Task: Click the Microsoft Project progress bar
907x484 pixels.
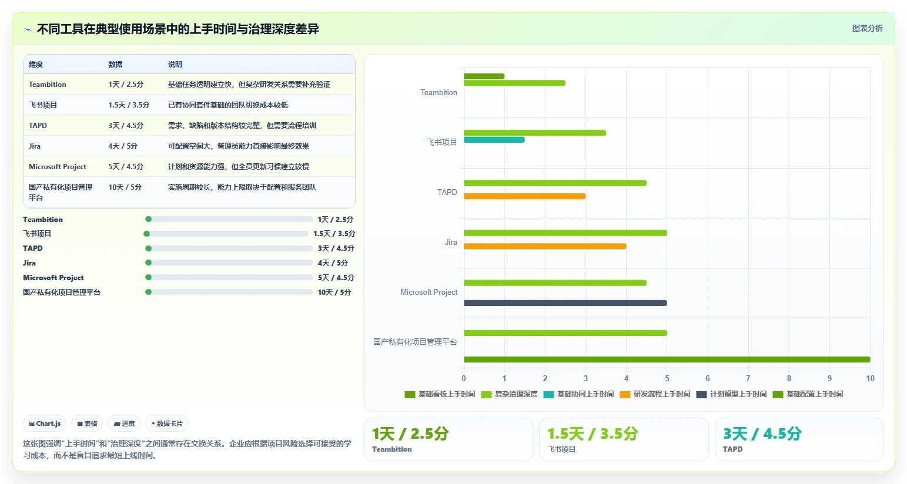Action: click(229, 277)
